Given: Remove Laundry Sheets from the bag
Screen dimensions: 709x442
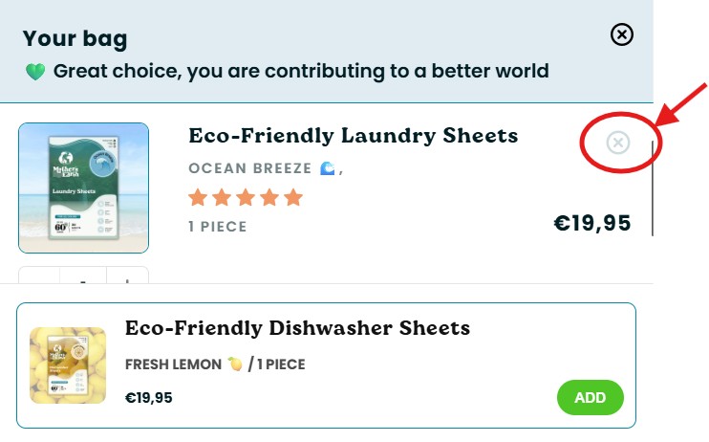Looking at the screenshot, I should pyautogui.click(x=618, y=143).
